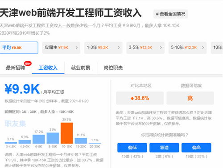Vote 偏高 on data accuracy
Image resolution: width=223 pixels, height=168 pixels.
coord(196,148)
